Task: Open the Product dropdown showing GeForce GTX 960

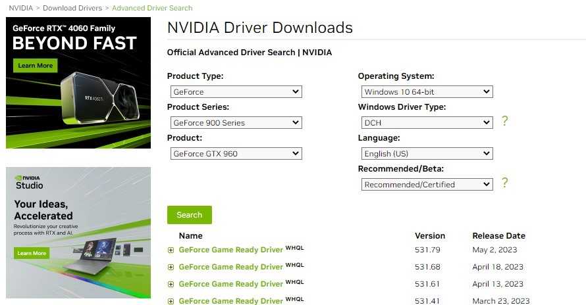Action: pos(236,154)
